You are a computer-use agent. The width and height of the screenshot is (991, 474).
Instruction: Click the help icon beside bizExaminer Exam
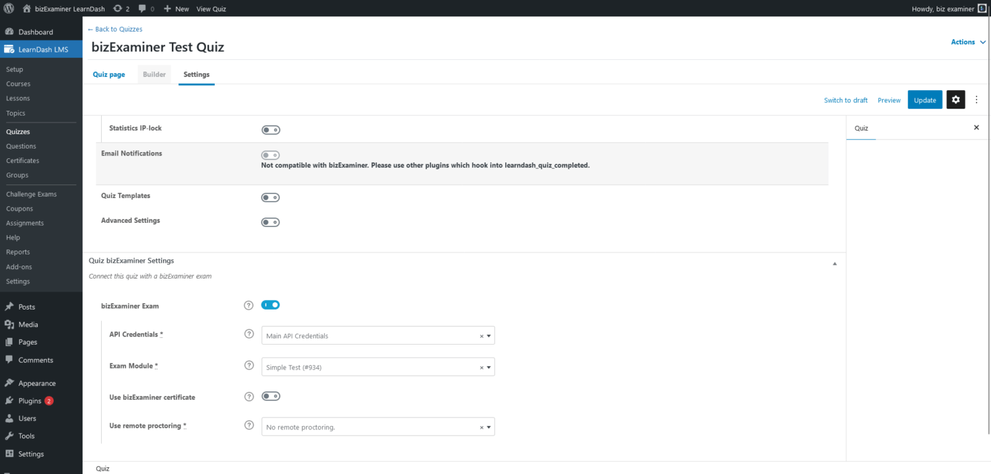pyautogui.click(x=248, y=305)
